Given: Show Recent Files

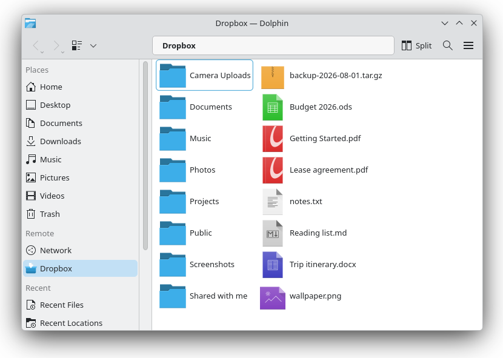Looking at the screenshot, I should tap(80, 305).
